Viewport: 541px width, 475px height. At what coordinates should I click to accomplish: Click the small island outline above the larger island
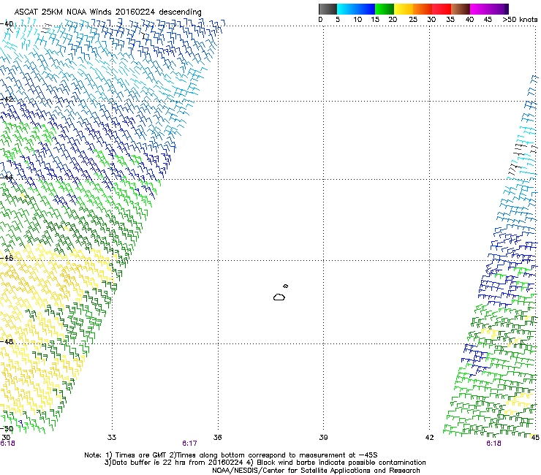click(x=286, y=286)
